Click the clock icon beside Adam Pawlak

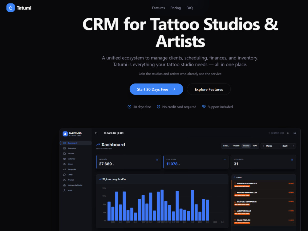[x=235, y=220]
